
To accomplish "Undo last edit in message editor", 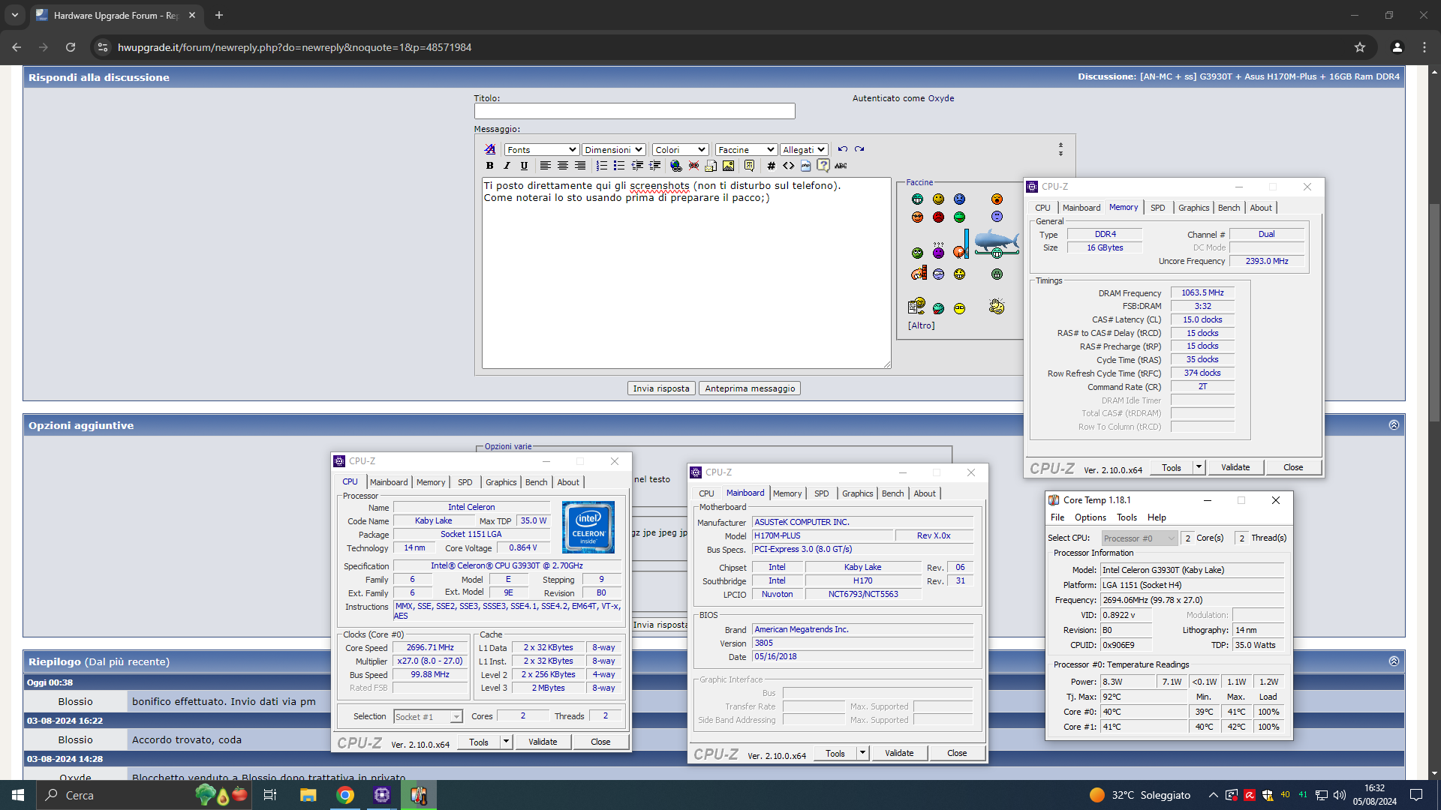I will (x=843, y=149).
